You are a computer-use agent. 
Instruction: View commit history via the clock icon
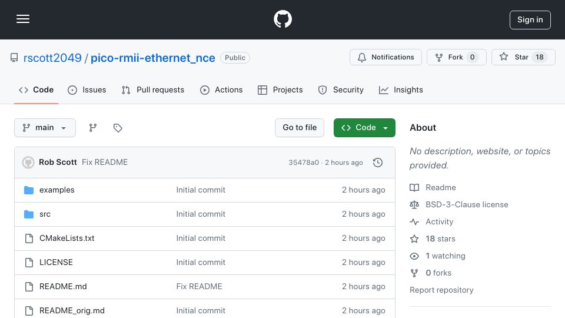point(378,163)
